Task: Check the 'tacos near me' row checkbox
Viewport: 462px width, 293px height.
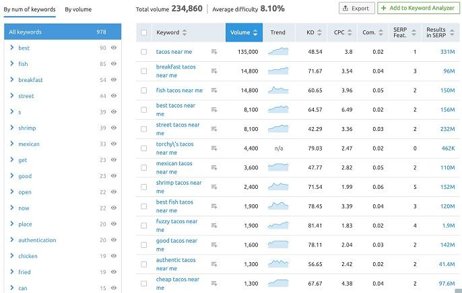Action: tap(144, 52)
